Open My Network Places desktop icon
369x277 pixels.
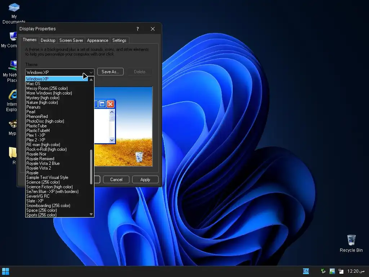[10, 71]
